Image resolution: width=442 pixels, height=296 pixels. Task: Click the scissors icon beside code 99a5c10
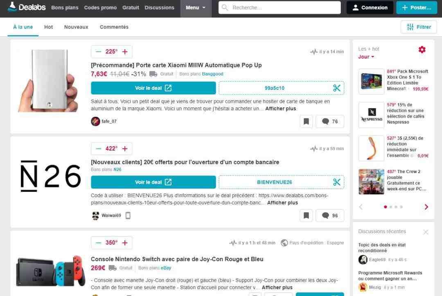[x=336, y=88]
